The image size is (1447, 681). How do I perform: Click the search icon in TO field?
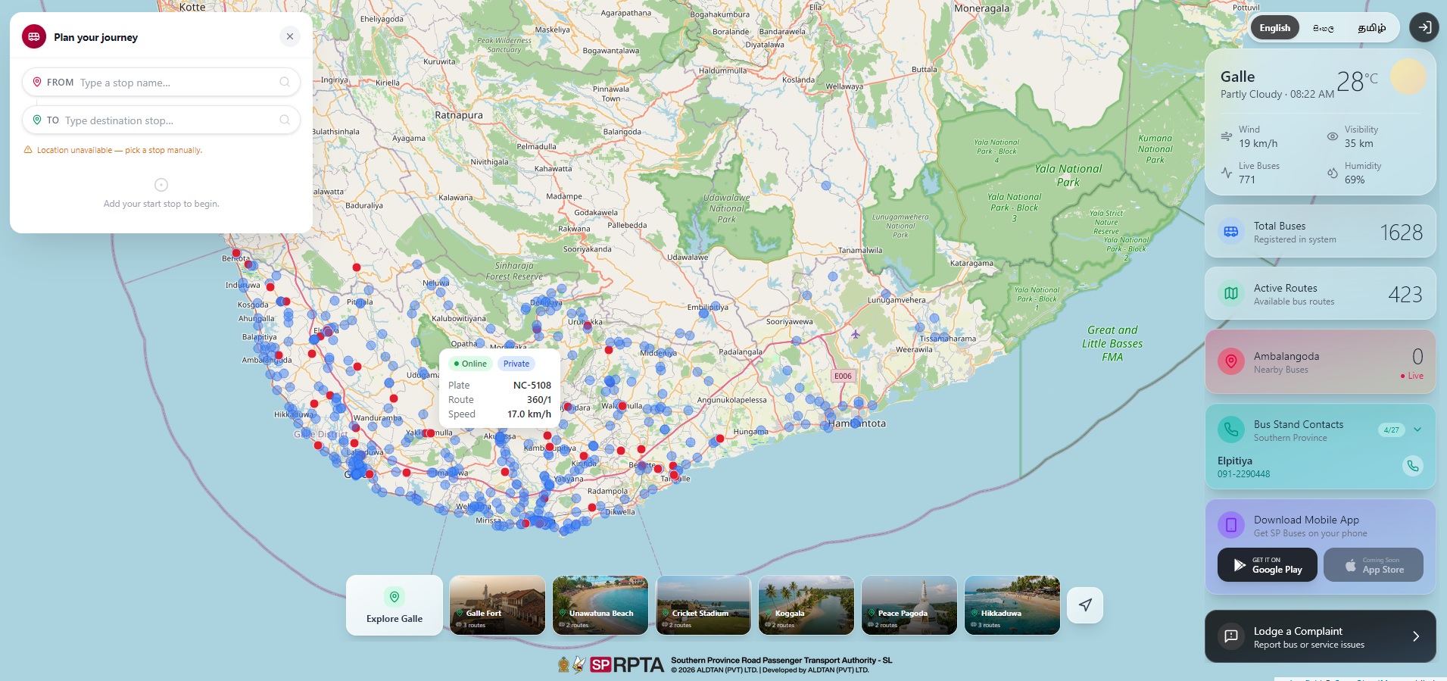coord(285,120)
